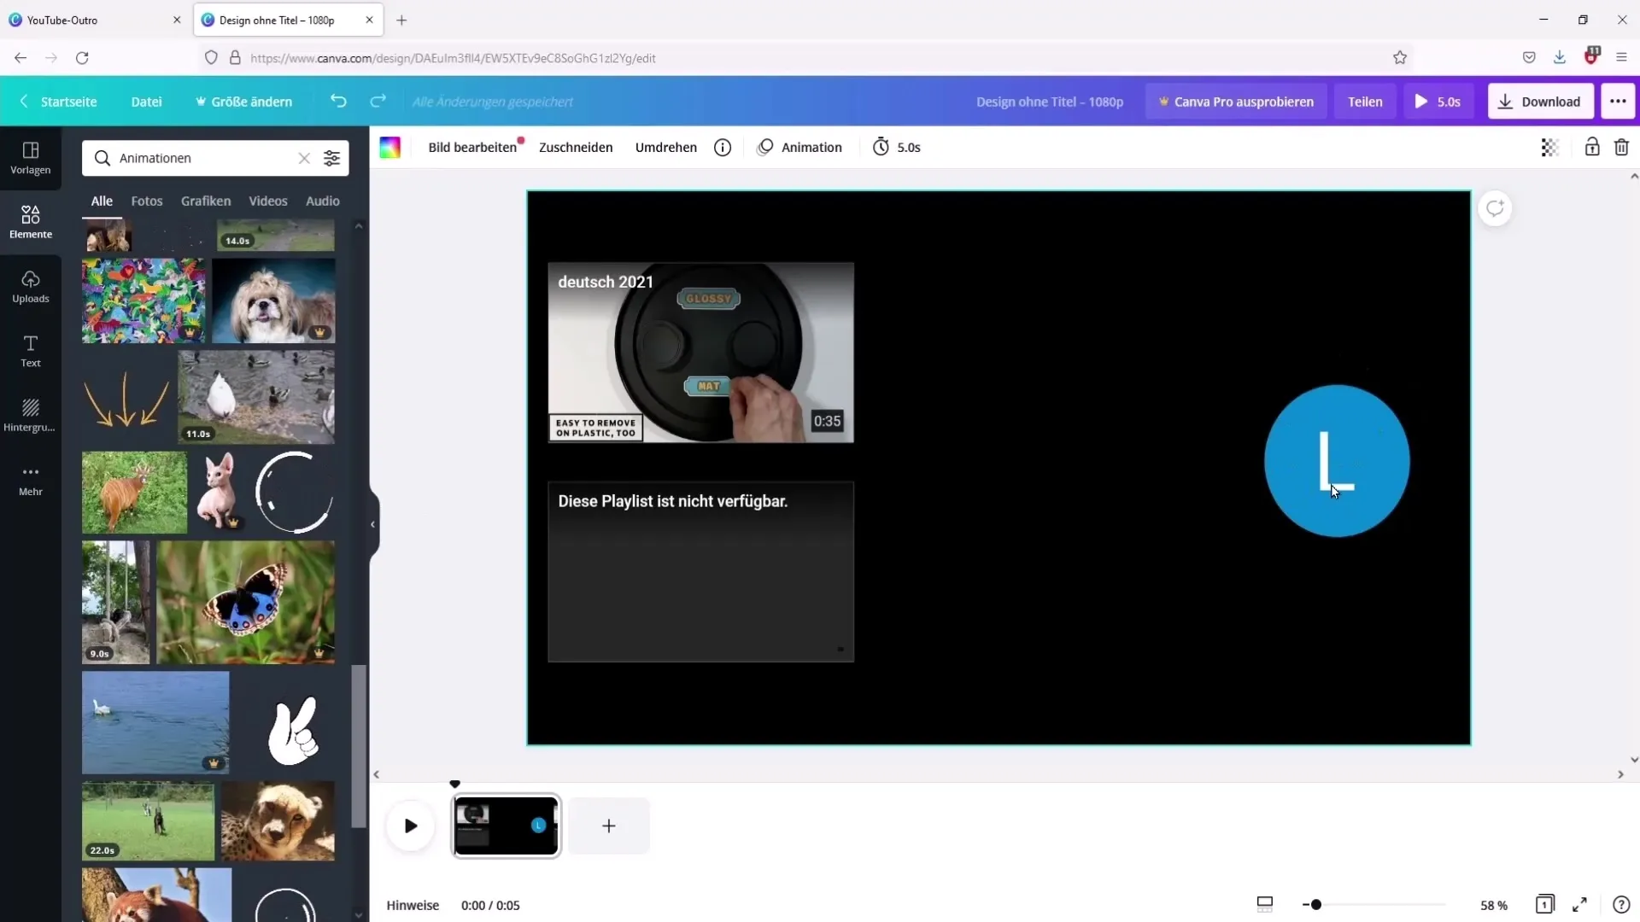Image resolution: width=1640 pixels, height=922 pixels.
Task: Open the color palette swatch
Action: pyautogui.click(x=390, y=147)
